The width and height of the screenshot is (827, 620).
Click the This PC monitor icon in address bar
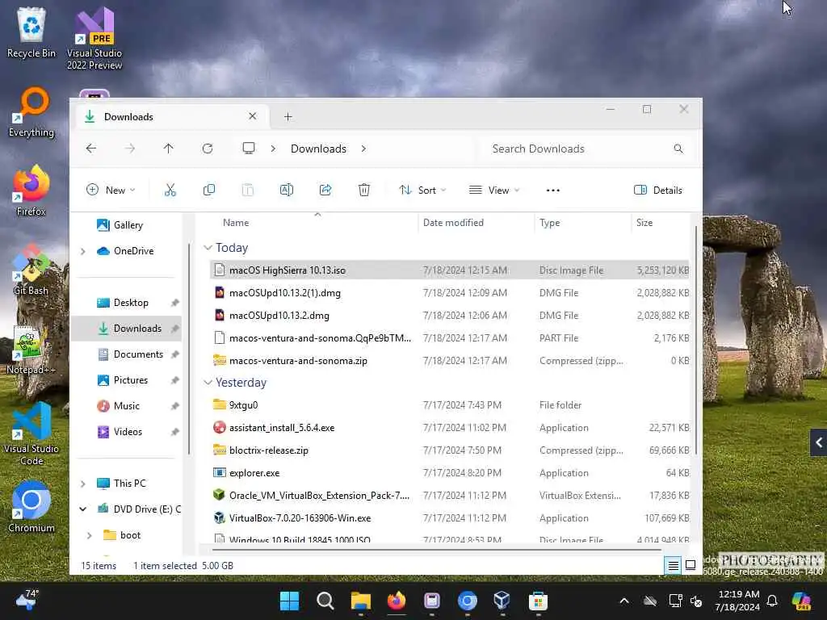point(249,149)
